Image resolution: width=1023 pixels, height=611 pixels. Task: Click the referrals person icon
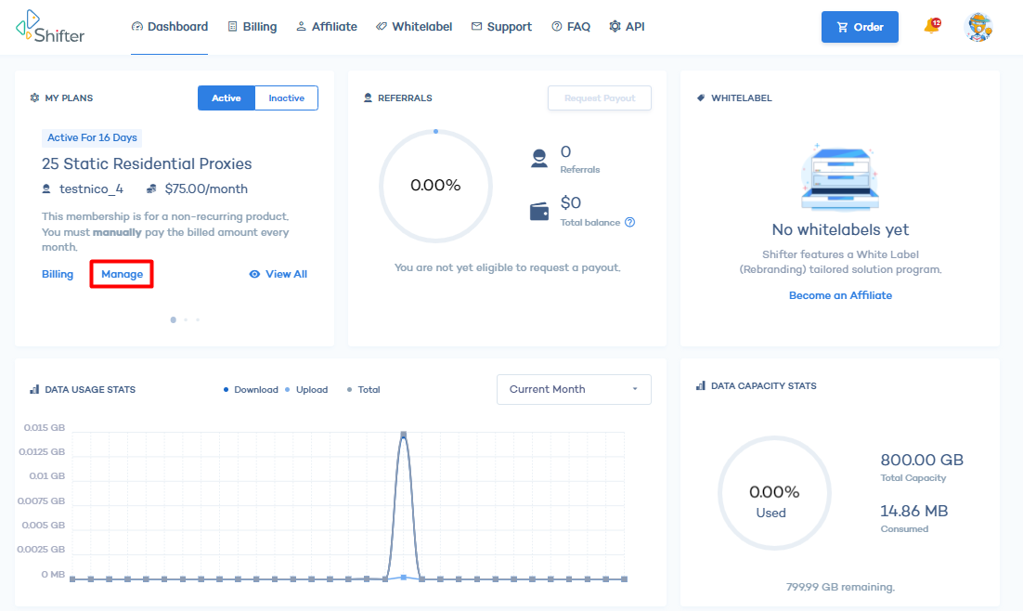(x=539, y=159)
